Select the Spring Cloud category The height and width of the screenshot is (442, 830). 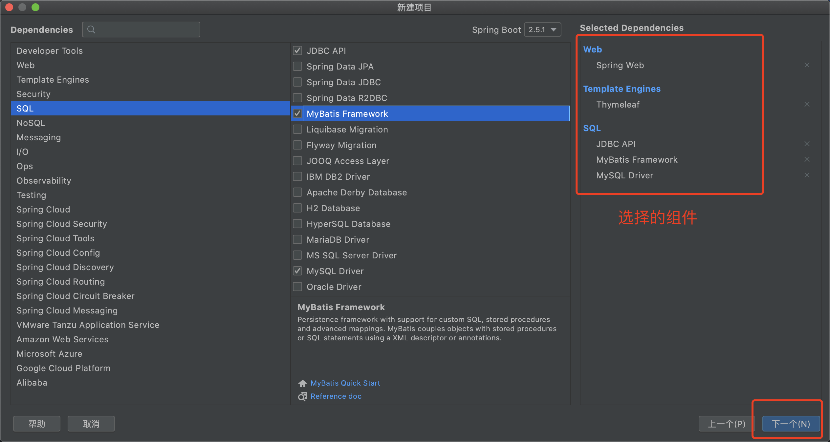point(43,210)
